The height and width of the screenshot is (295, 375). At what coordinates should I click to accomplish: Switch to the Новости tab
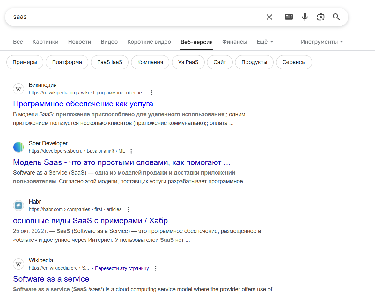point(80,42)
